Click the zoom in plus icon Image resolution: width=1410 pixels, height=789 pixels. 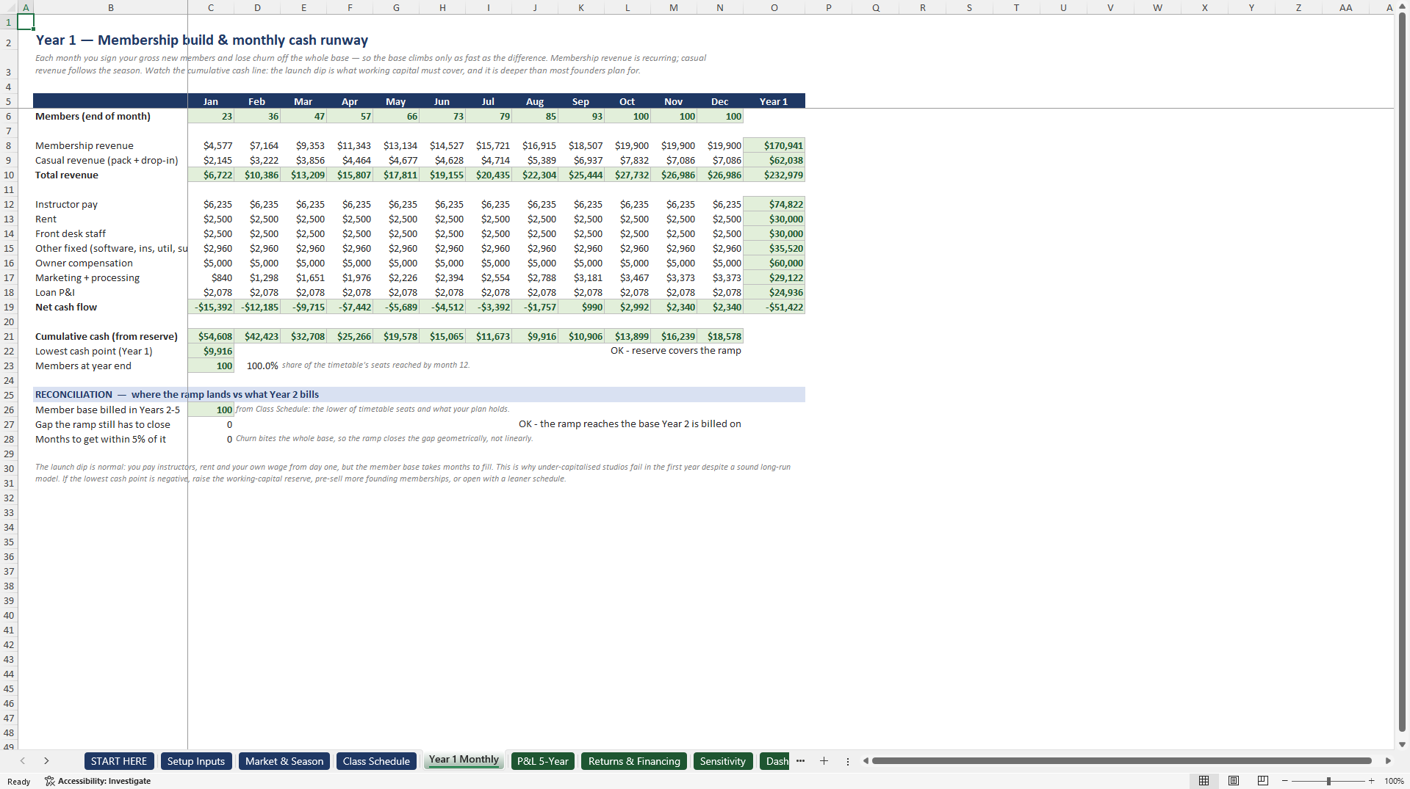1371,781
